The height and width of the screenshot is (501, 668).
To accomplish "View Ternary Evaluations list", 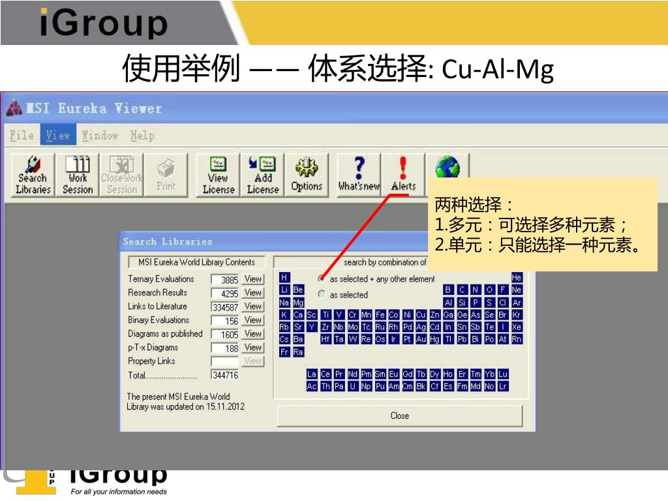I will [253, 279].
